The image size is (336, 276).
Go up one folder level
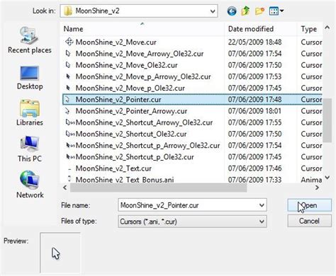[x=245, y=11]
